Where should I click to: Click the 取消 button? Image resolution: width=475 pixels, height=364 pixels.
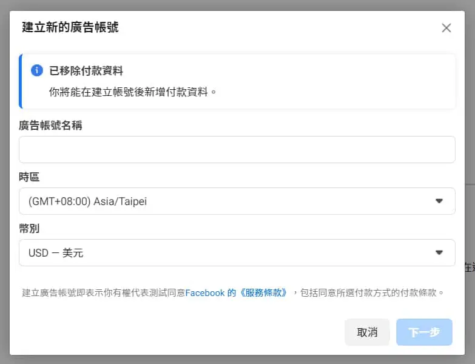[x=367, y=332]
